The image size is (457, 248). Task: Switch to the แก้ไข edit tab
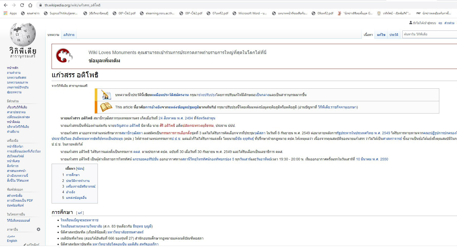click(x=381, y=35)
